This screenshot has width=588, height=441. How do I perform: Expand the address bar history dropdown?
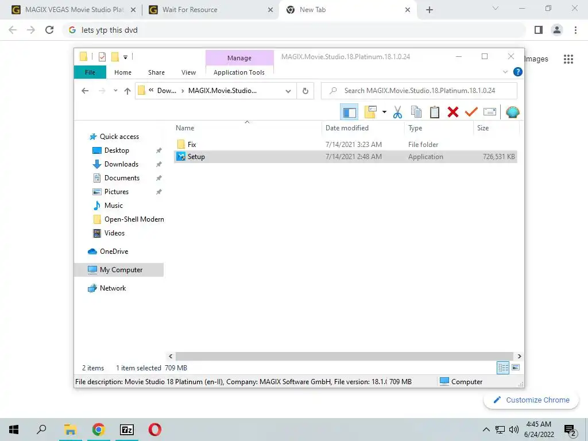pos(288,91)
